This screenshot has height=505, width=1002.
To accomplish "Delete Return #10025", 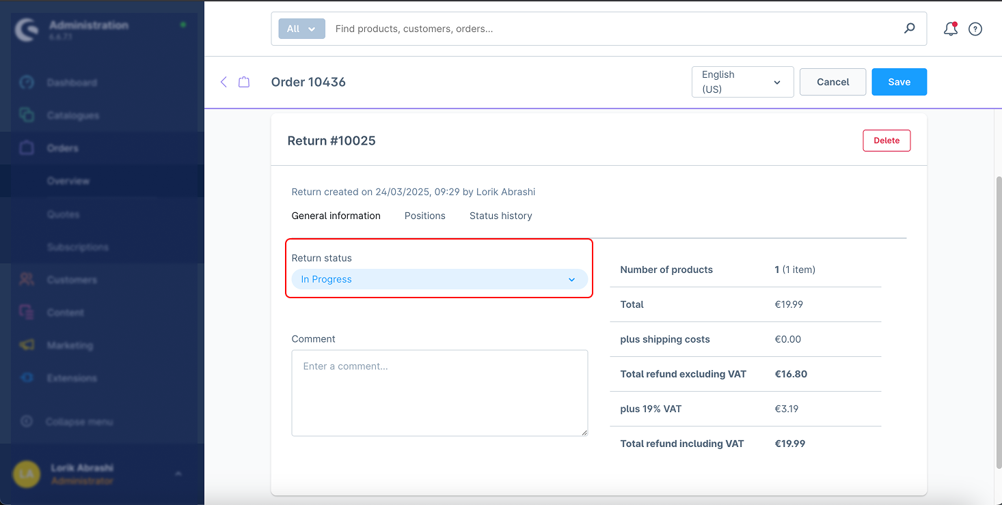I will 886,141.
